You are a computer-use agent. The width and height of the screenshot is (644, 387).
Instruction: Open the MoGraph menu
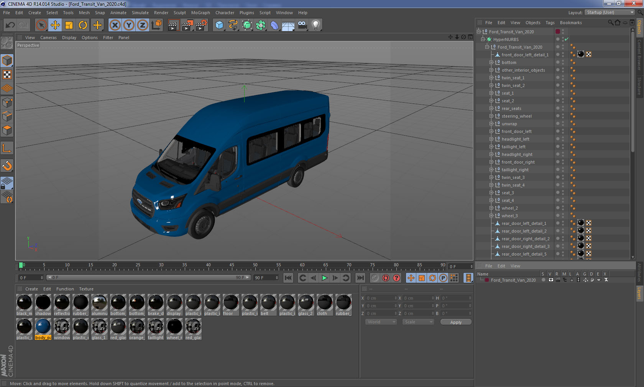point(200,13)
